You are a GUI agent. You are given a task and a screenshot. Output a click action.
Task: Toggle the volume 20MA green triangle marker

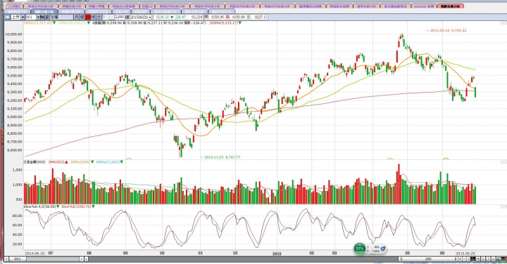click(92, 161)
